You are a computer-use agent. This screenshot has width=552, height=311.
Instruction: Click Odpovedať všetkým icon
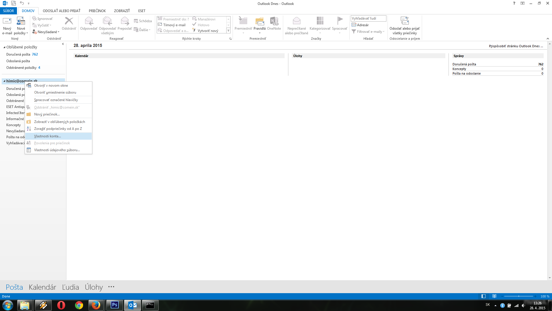coord(107,21)
